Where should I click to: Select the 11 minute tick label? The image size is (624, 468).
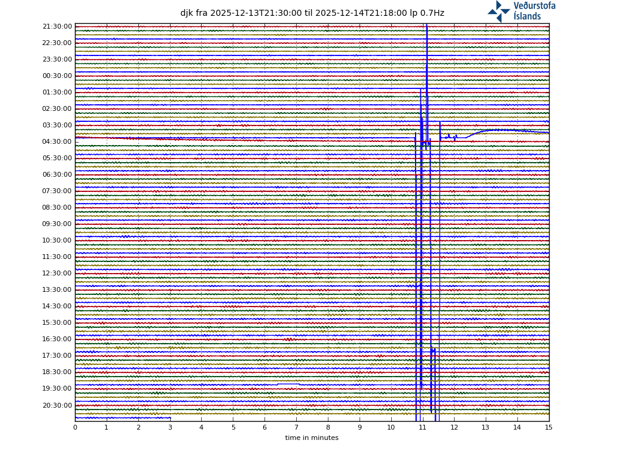click(422, 427)
